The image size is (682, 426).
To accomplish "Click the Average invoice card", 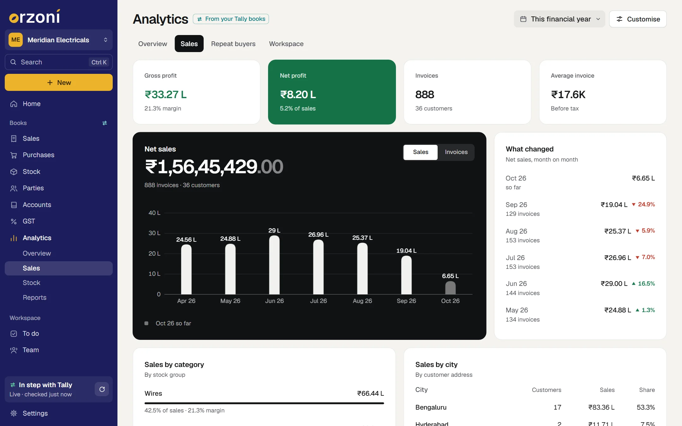I will [603, 92].
